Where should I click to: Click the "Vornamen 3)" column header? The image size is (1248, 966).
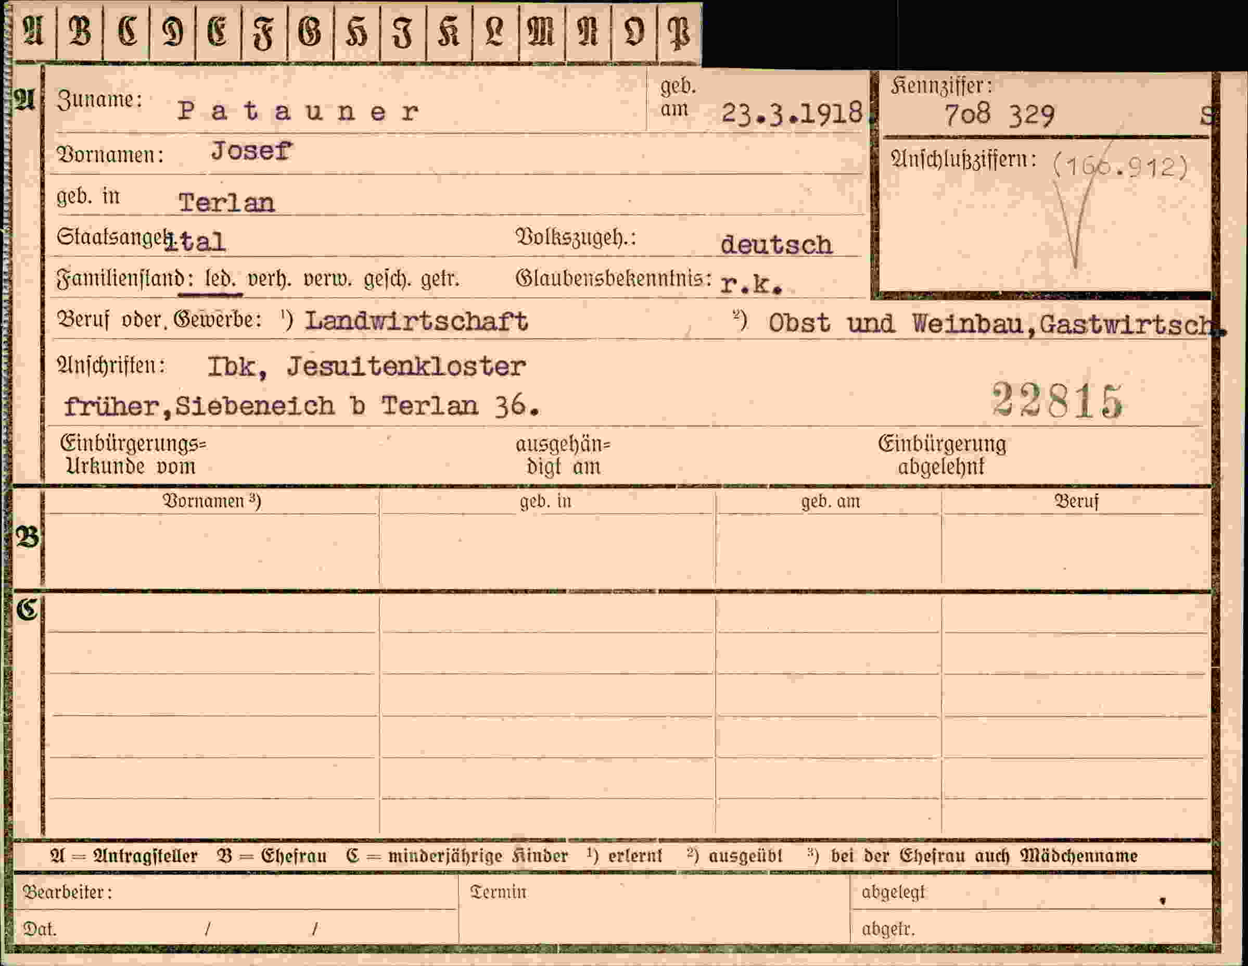(212, 501)
